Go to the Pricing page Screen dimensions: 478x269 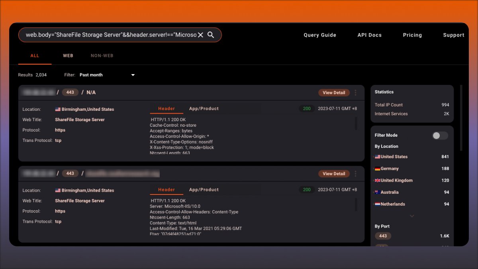click(412, 35)
